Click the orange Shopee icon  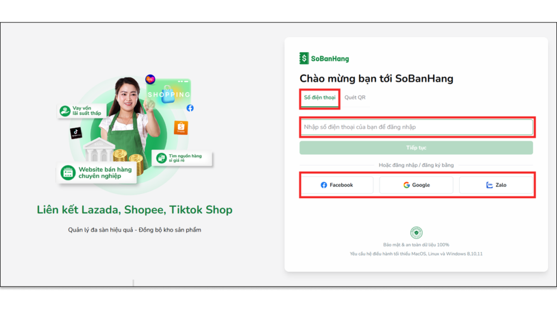point(181,128)
